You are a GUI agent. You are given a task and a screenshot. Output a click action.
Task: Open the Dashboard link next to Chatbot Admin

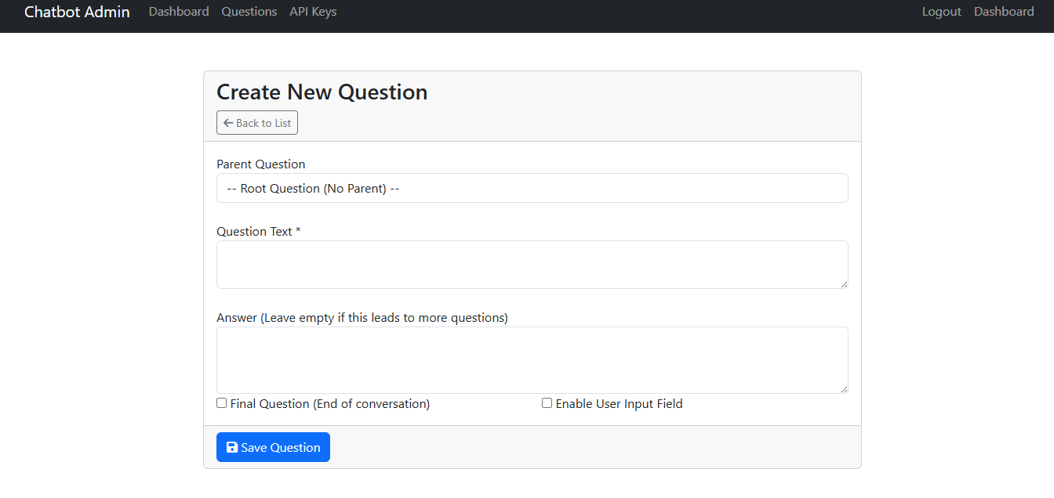coord(179,12)
